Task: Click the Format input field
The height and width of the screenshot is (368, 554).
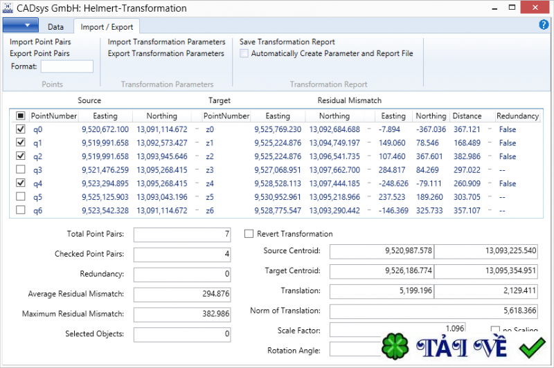Action: [x=66, y=66]
